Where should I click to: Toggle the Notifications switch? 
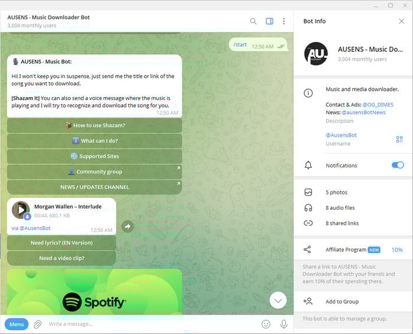[x=398, y=165]
